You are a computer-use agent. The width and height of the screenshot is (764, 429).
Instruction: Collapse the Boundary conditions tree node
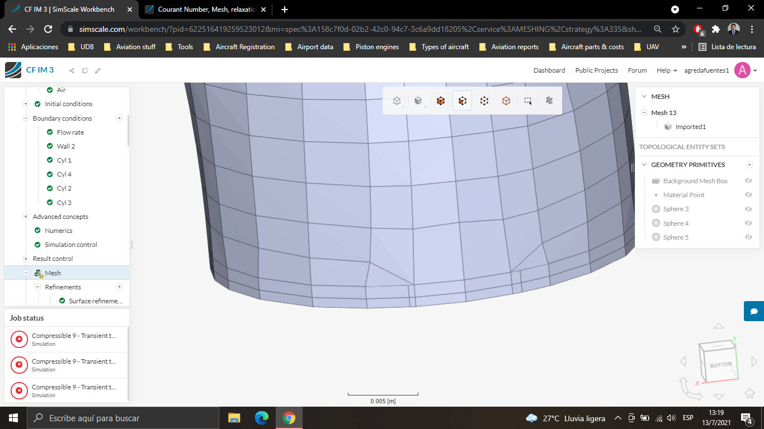coord(26,118)
